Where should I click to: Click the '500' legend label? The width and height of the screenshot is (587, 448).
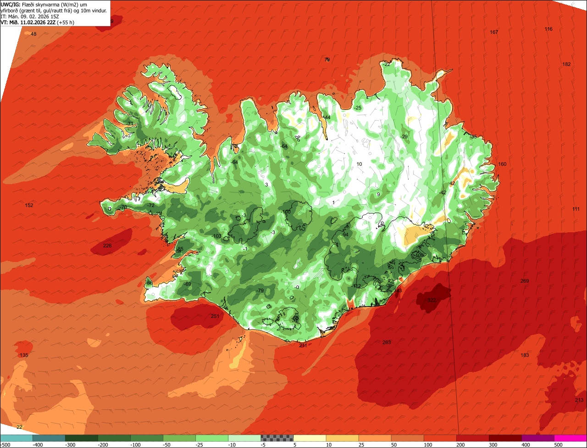558,445
